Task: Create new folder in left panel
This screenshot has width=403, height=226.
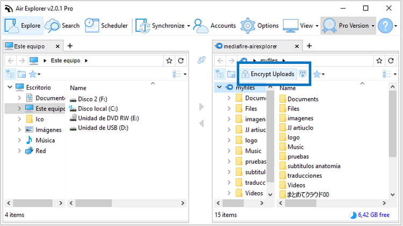Action: click(22, 74)
